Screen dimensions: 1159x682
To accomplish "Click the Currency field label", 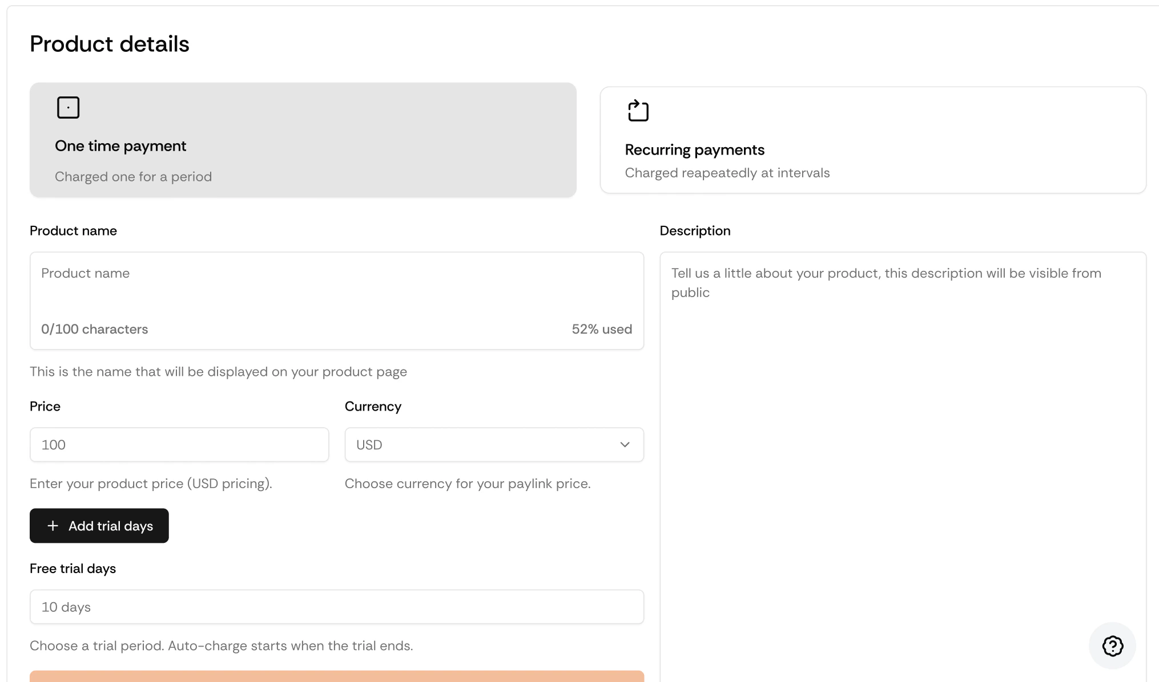I will click(x=373, y=407).
